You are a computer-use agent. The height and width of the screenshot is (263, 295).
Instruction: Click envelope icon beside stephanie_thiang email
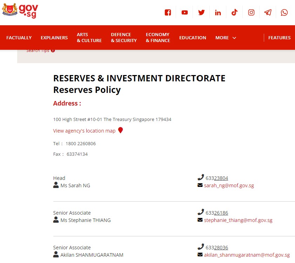(200, 220)
